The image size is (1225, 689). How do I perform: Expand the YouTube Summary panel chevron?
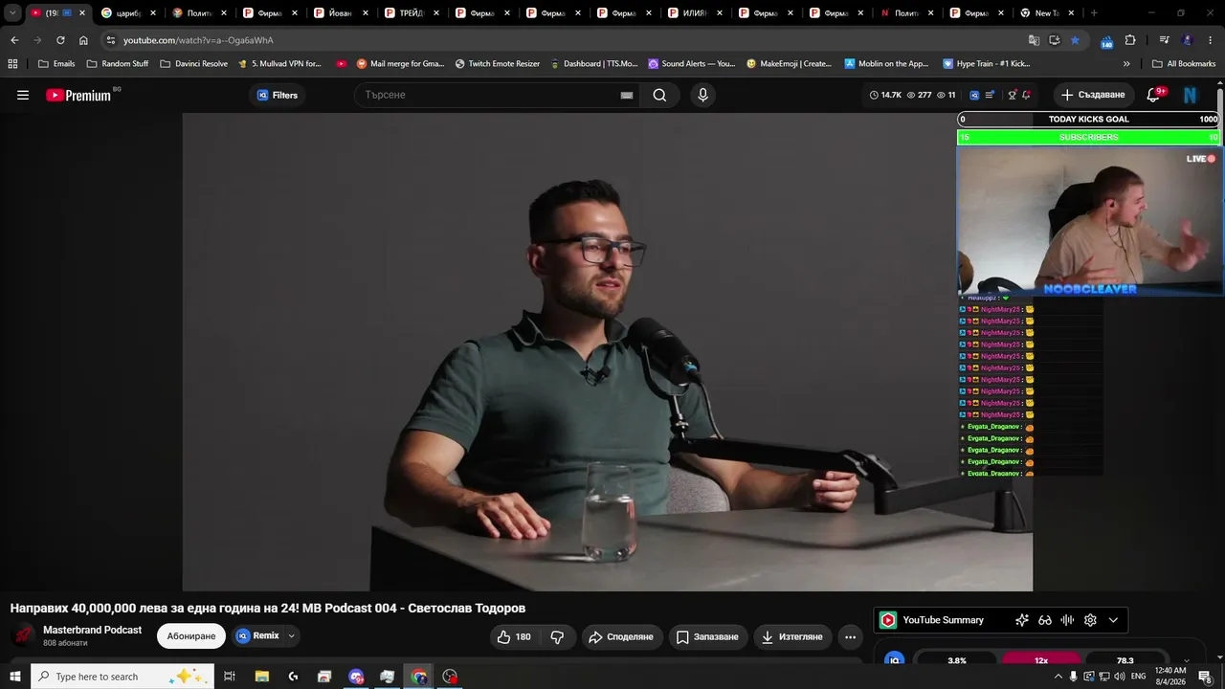point(1113,620)
